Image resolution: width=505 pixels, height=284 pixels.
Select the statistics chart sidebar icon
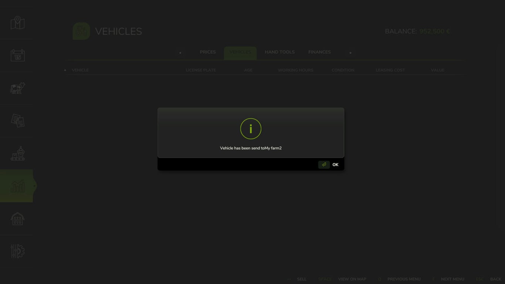pyautogui.click(x=17, y=186)
